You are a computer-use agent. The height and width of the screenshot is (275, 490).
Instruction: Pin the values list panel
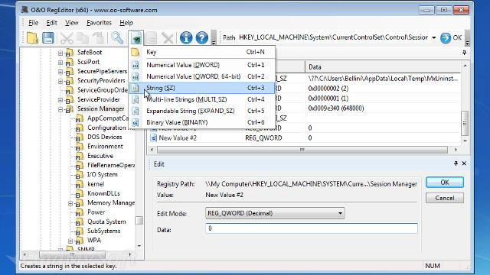[x=465, y=53]
